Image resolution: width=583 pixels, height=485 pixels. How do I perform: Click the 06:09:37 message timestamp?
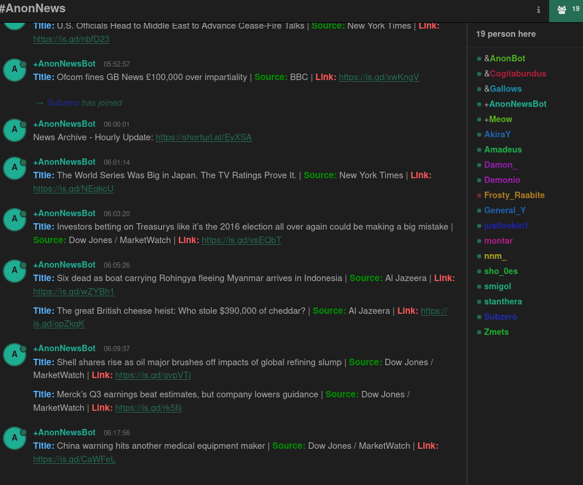click(x=116, y=349)
